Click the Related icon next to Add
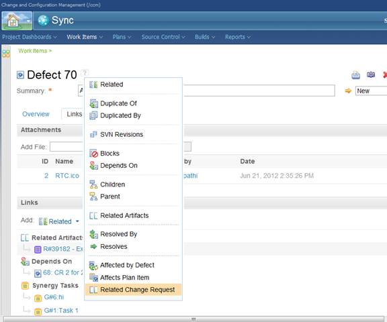 click(x=43, y=221)
